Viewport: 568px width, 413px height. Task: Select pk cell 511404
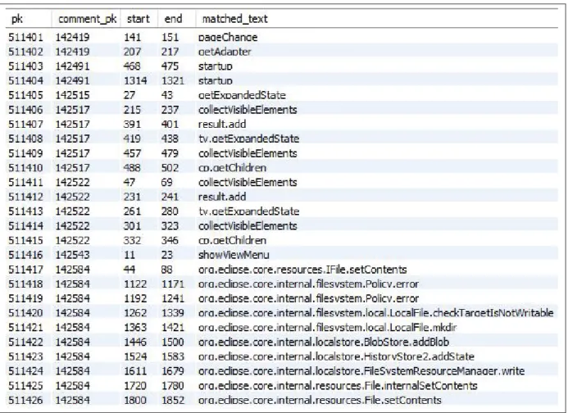pyautogui.click(x=25, y=81)
